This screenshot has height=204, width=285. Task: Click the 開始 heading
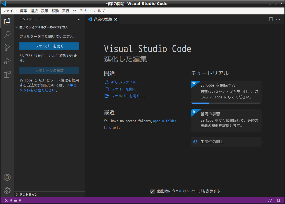(109, 73)
